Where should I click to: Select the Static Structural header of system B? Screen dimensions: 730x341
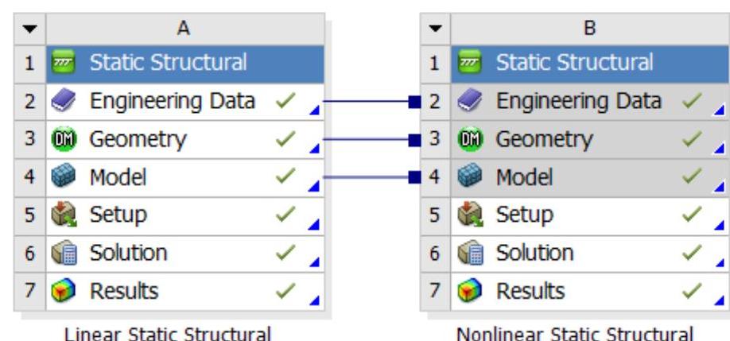click(x=574, y=64)
